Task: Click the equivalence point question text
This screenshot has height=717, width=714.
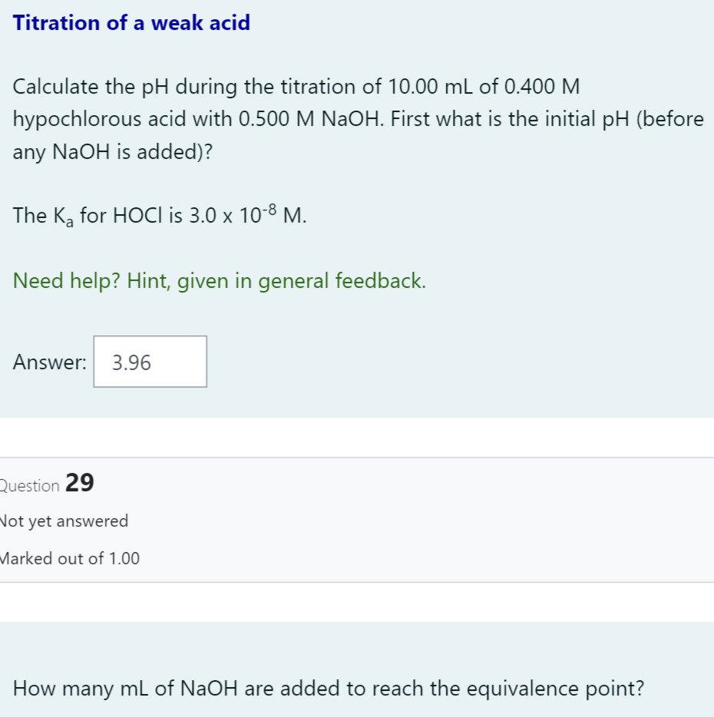Action: click(329, 689)
